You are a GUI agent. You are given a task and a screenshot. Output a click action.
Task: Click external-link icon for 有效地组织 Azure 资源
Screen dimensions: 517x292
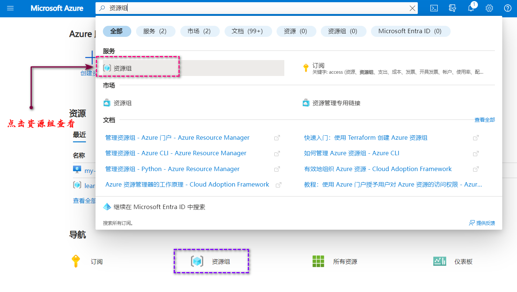(476, 169)
